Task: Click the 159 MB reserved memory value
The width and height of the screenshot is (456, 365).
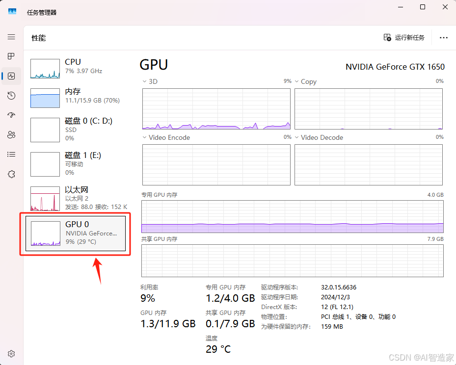Action: click(332, 327)
